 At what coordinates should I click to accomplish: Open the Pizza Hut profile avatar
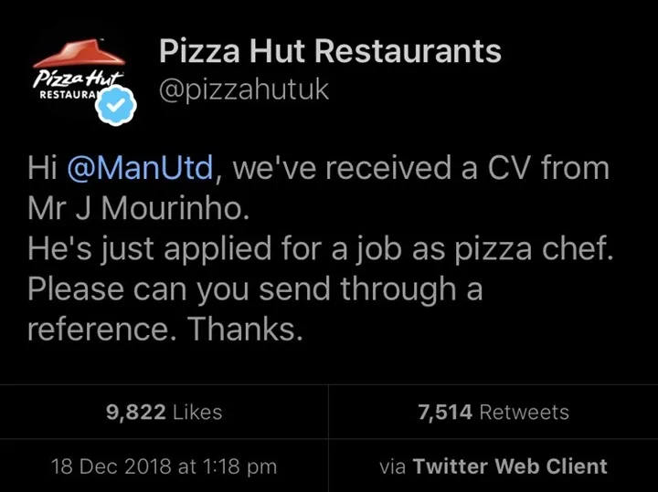coord(82,78)
